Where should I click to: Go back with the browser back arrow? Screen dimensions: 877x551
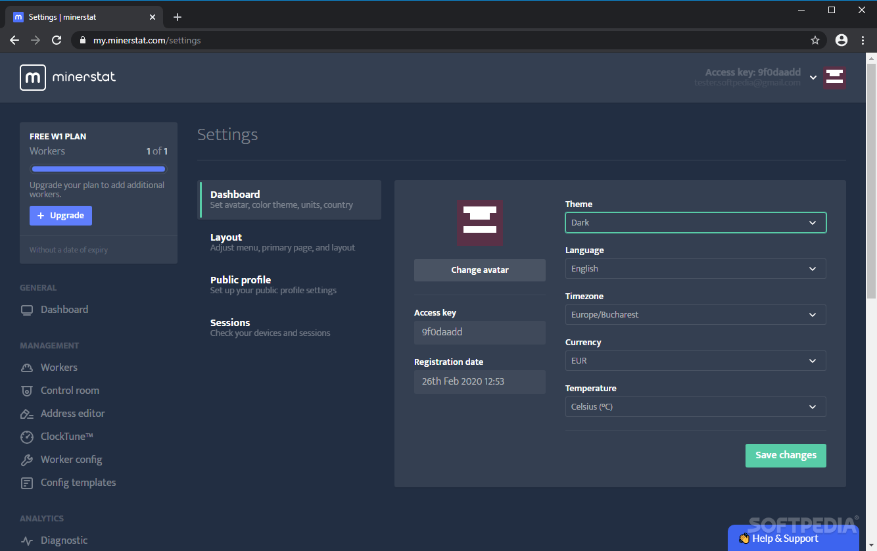click(14, 40)
